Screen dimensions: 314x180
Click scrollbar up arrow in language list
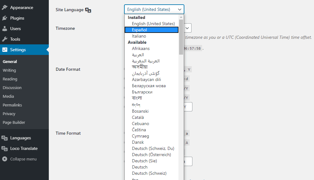coord(181,17)
